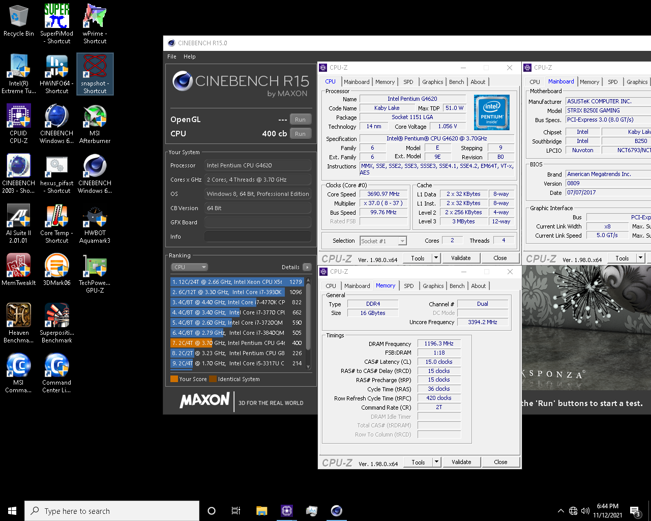Open Memory tab in right CPU-Z window
651x521 pixels.
coord(589,82)
